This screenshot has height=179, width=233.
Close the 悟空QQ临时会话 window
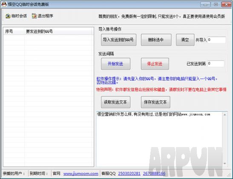[226, 4]
